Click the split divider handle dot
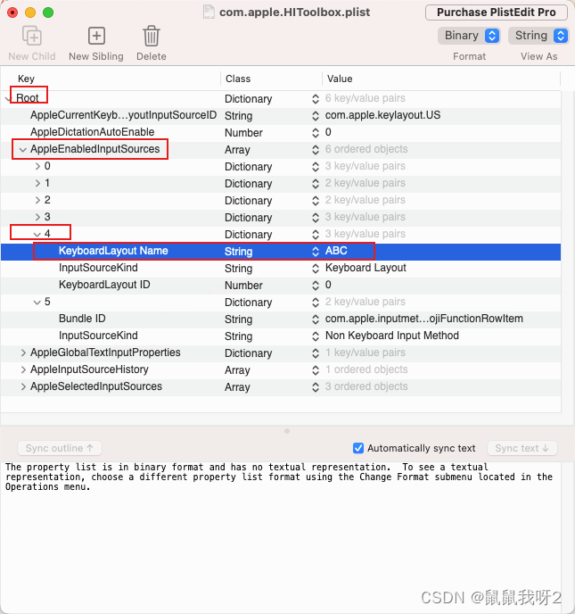 point(287,431)
